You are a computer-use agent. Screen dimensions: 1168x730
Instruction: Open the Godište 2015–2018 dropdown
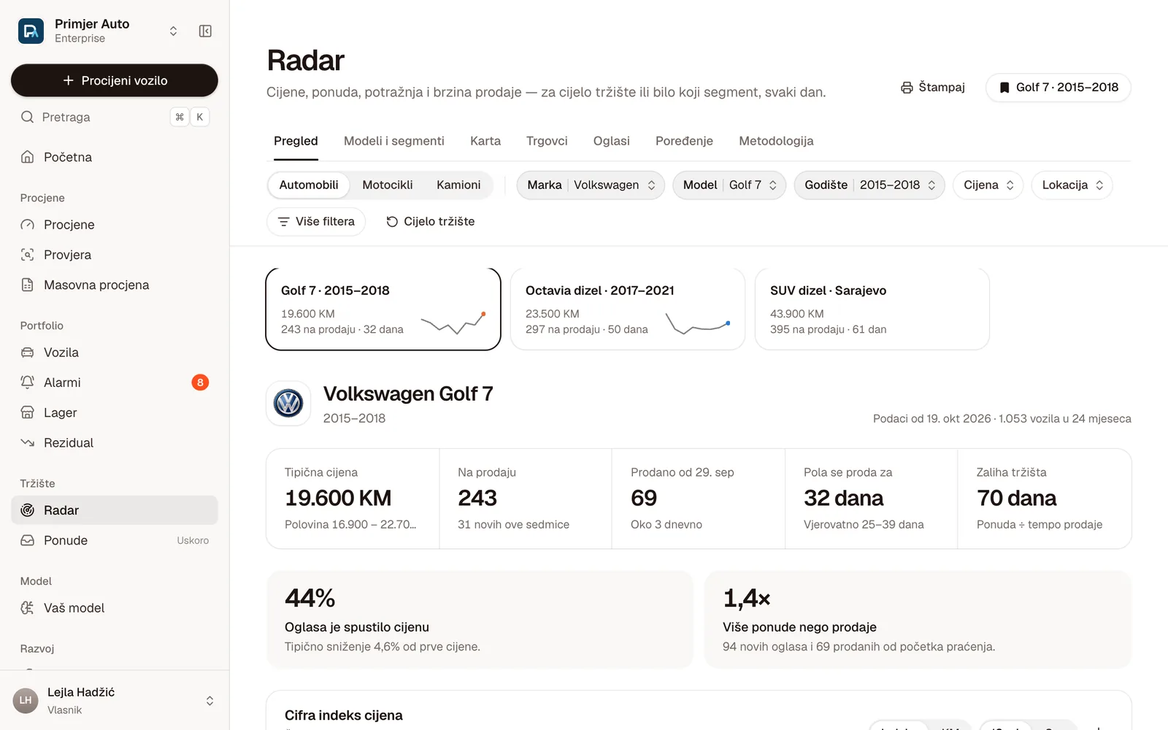[869, 185]
